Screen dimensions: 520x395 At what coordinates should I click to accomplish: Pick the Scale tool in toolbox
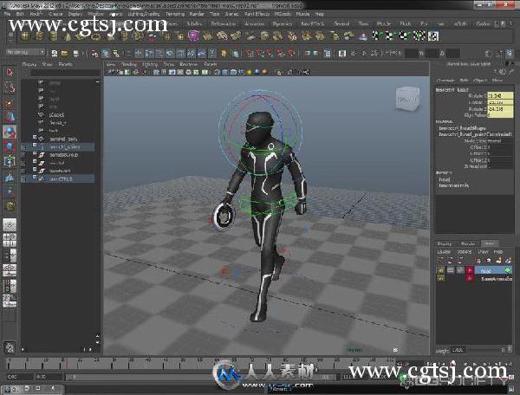(10, 146)
